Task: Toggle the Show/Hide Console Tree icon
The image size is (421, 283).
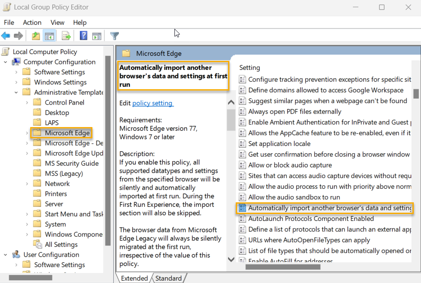Action: pos(49,36)
